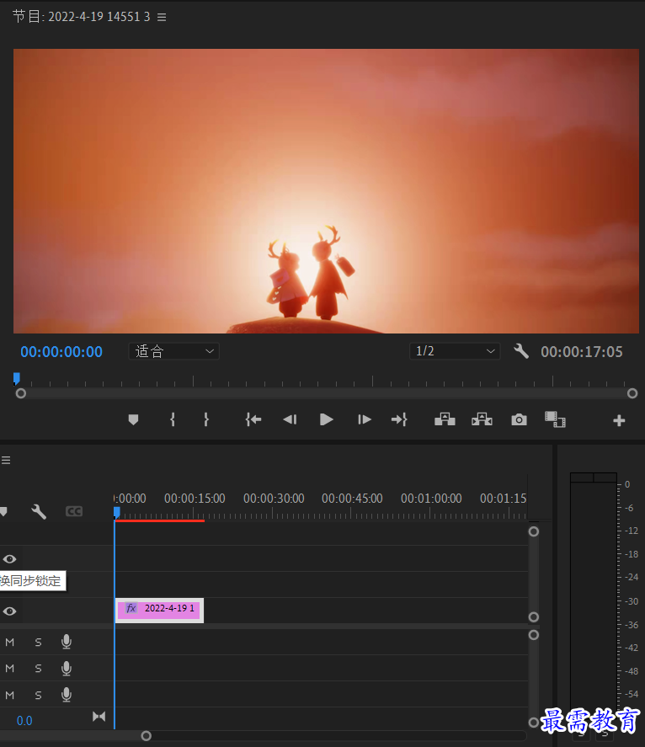
Task: Add marker in the timeline header
Action: pyautogui.click(x=3, y=512)
